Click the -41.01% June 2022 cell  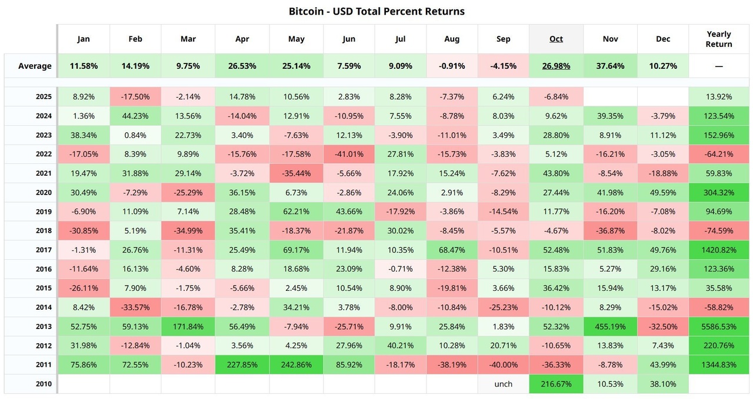pyautogui.click(x=349, y=154)
